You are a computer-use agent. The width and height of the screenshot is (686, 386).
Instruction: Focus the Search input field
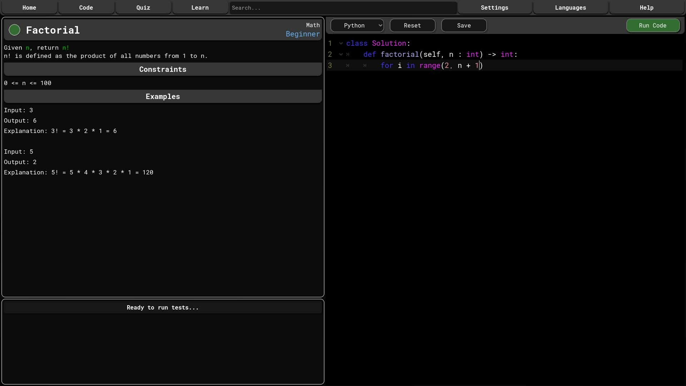click(343, 8)
